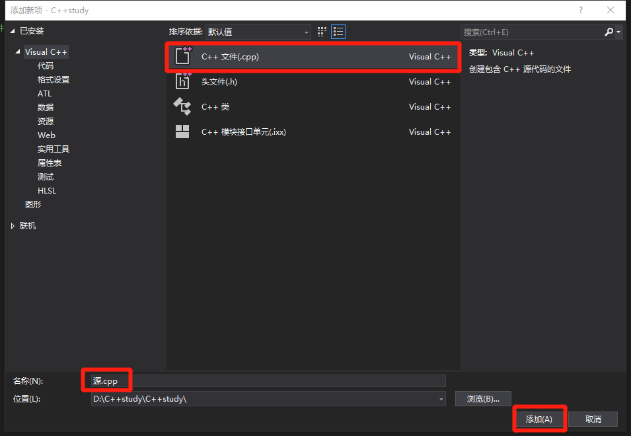Expand the 联机 tree node
The width and height of the screenshot is (631, 436).
click(13, 226)
